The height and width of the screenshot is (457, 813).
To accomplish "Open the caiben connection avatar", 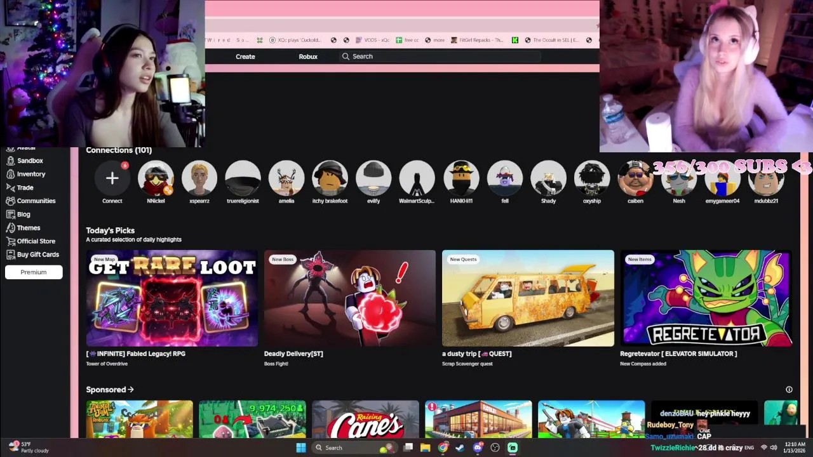I will click(x=635, y=178).
